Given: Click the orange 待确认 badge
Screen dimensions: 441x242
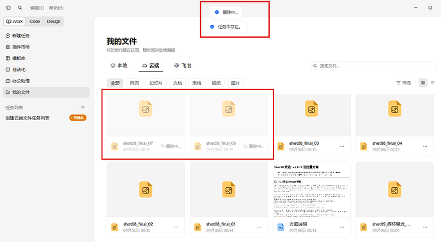Looking at the screenshot, I should coord(77,117).
